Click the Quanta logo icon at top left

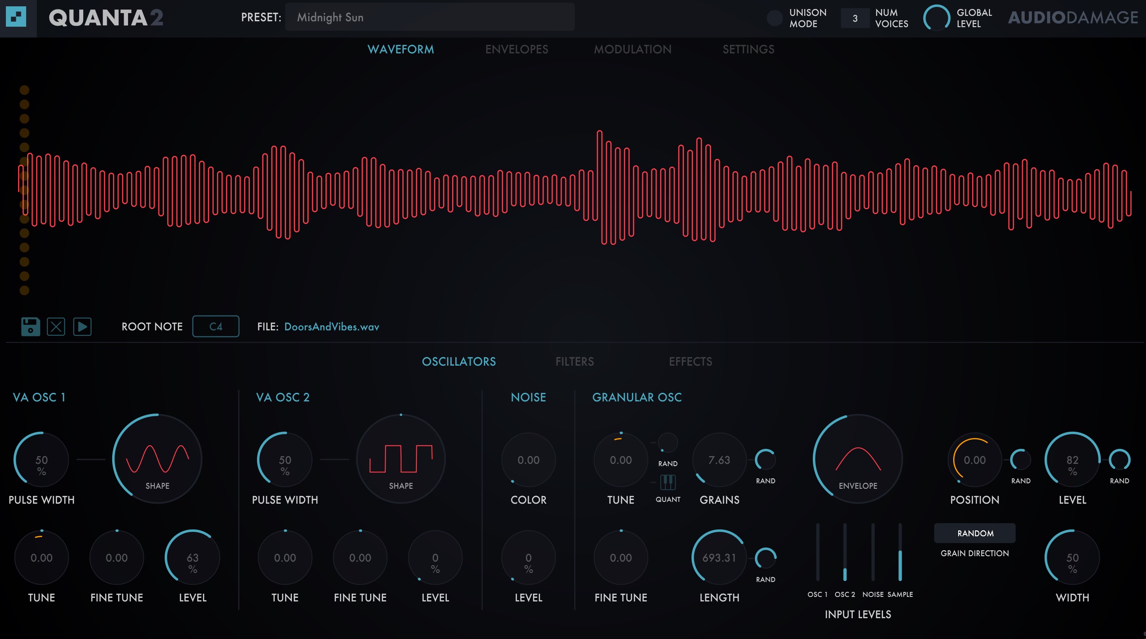click(x=16, y=17)
